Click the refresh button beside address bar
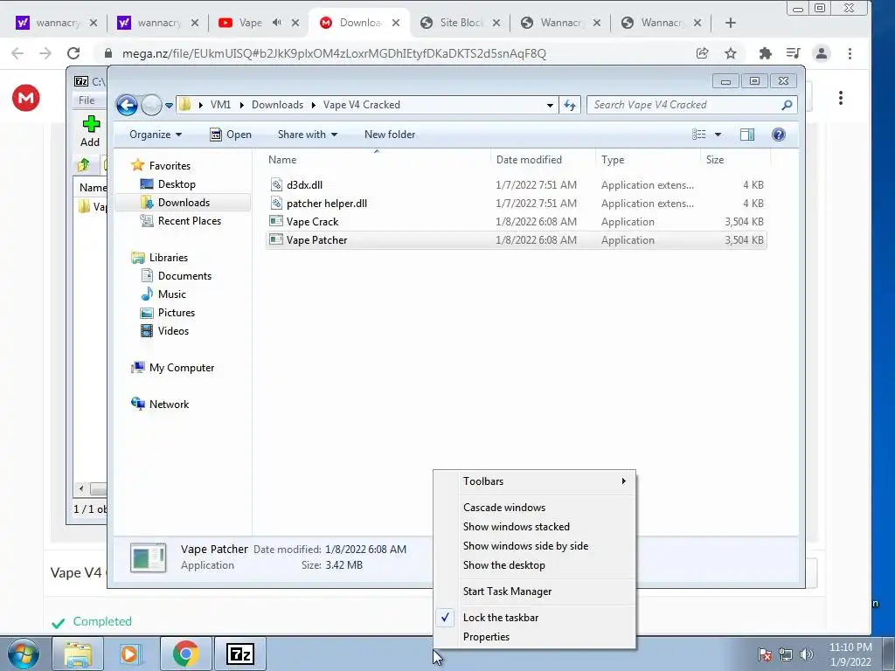Image resolution: width=895 pixels, height=671 pixels. point(570,105)
